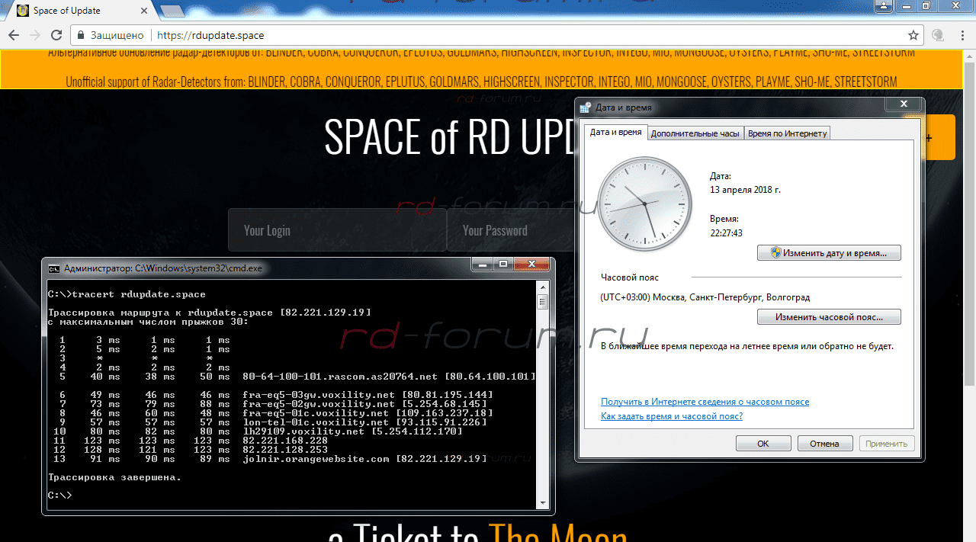Viewport: 976px width, 542px height.
Task: Reload the rdupdate.space page
Action: [56, 35]
